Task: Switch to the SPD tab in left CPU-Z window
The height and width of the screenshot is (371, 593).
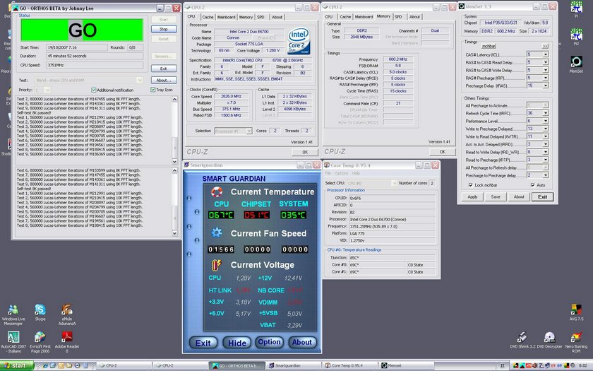Action: tap(260, 17)
